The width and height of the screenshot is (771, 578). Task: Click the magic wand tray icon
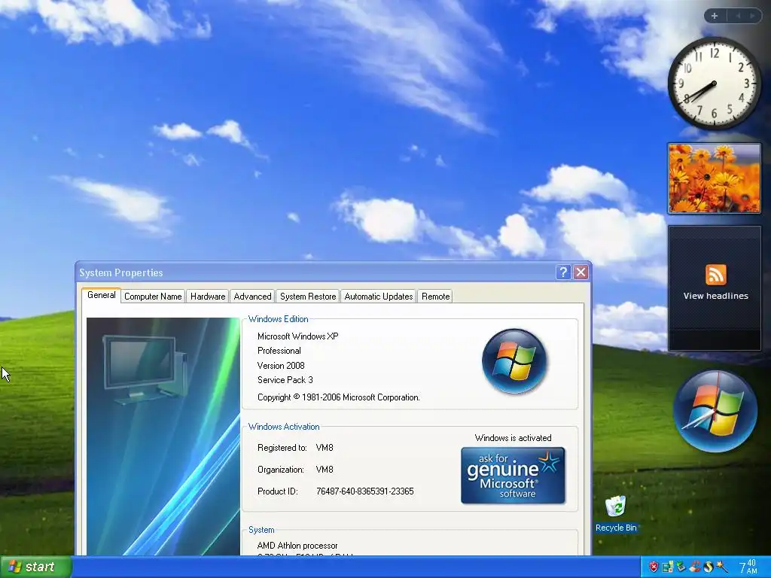pos(722,567)
